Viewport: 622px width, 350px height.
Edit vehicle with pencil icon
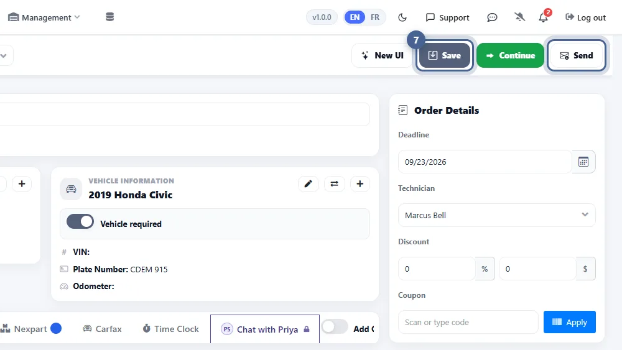[x=309, y=184]
